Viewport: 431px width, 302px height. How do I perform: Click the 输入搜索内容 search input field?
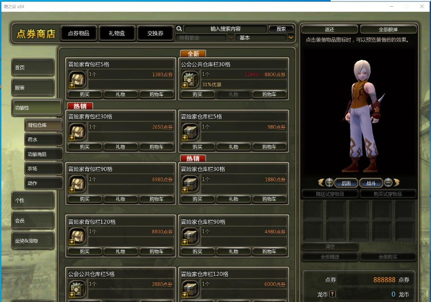point(225,29)
